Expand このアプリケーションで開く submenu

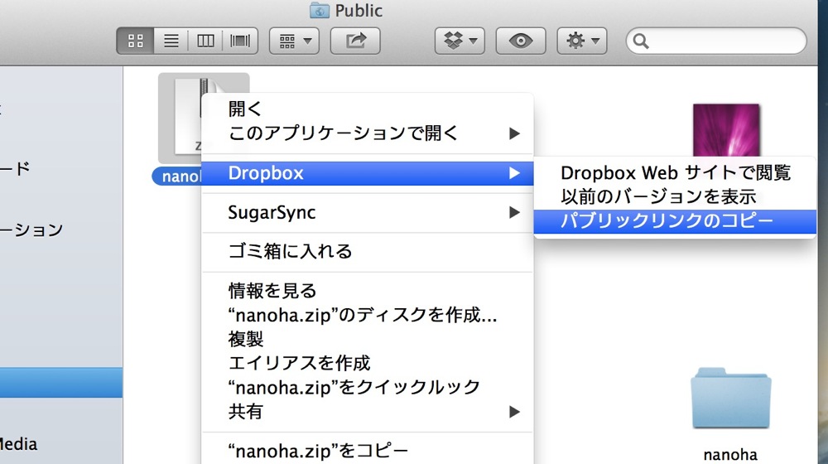tap(368, 133)
